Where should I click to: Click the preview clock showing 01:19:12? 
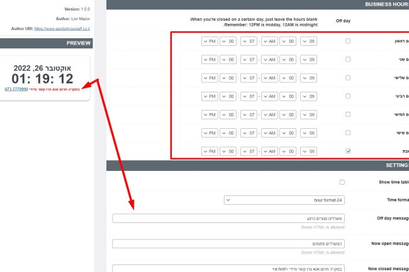coord(46,79)
